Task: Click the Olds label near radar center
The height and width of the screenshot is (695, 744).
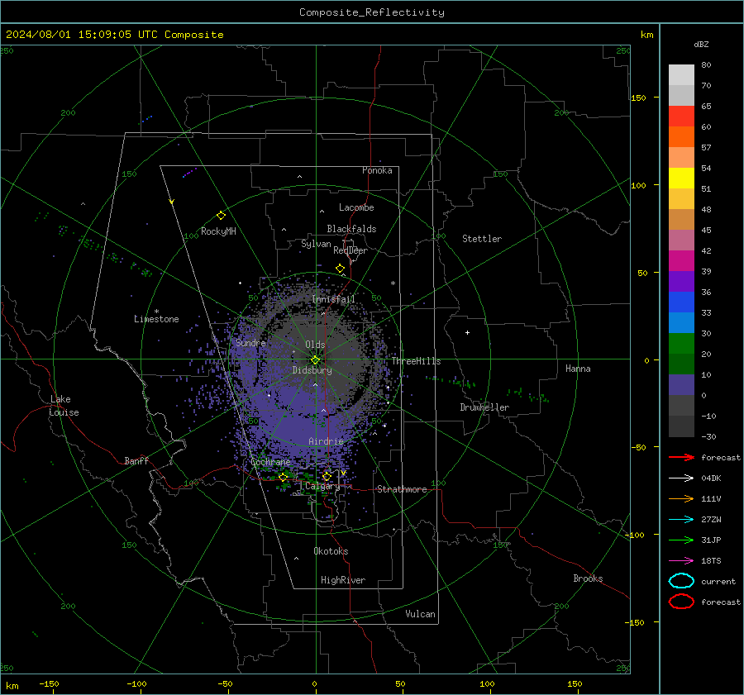Action: (315, 345)
